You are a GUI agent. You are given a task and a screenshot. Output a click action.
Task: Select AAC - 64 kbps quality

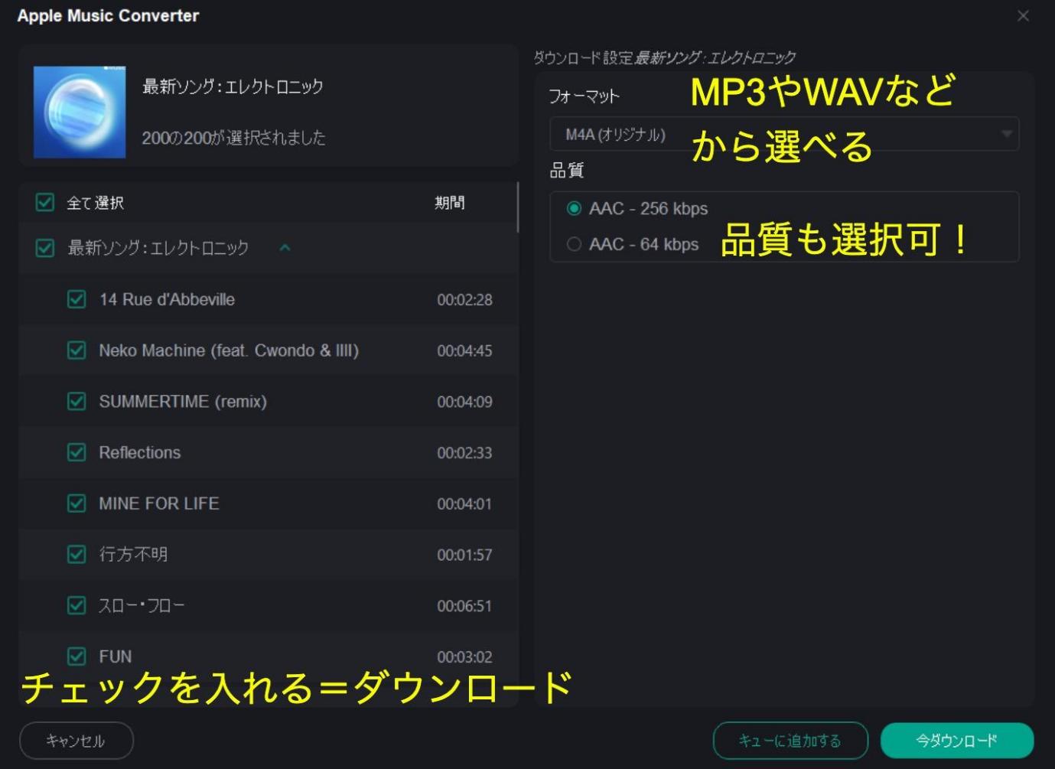574,244
